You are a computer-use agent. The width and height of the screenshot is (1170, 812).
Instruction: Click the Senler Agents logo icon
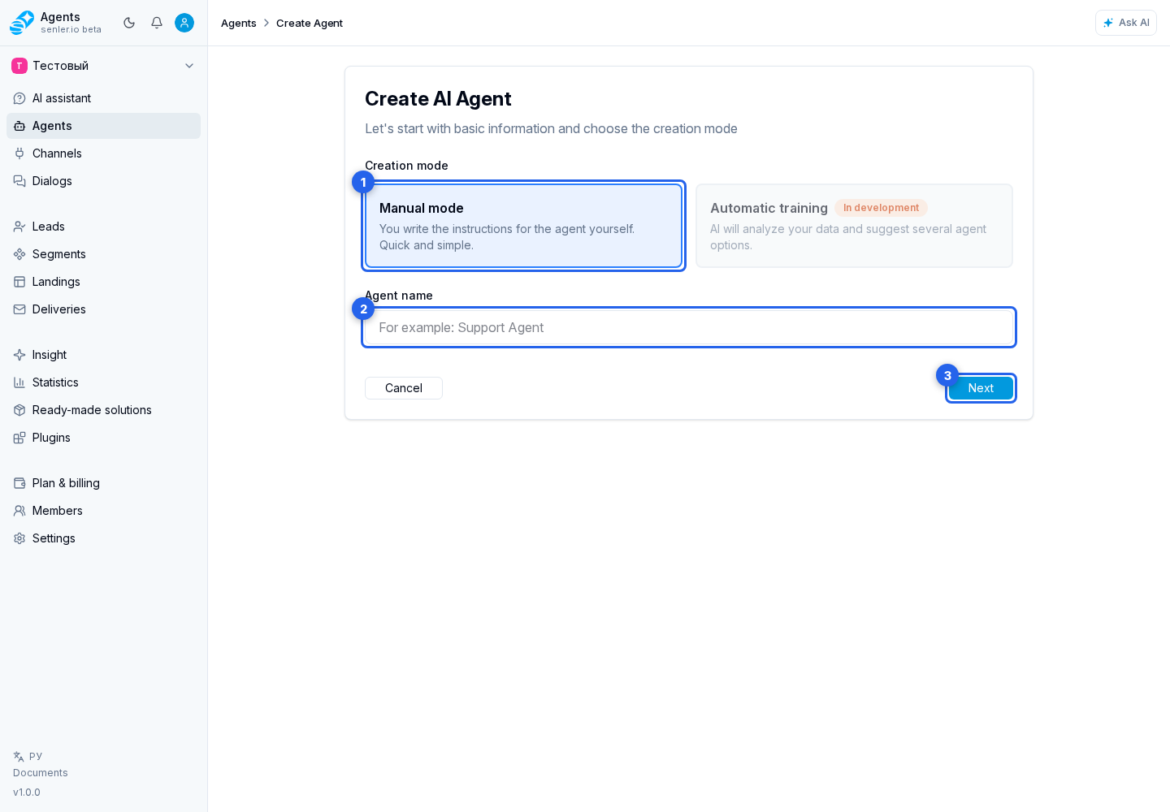click(x=22, y=23)
